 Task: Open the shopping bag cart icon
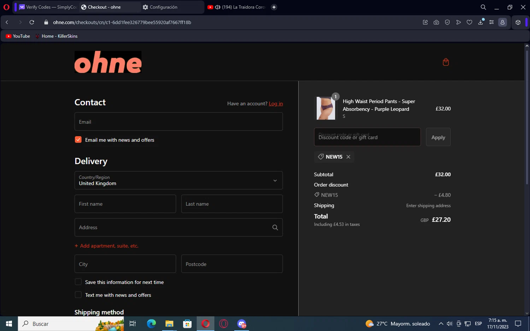(x=446, y=62)
